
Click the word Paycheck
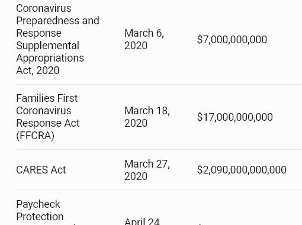pos(38,204)
